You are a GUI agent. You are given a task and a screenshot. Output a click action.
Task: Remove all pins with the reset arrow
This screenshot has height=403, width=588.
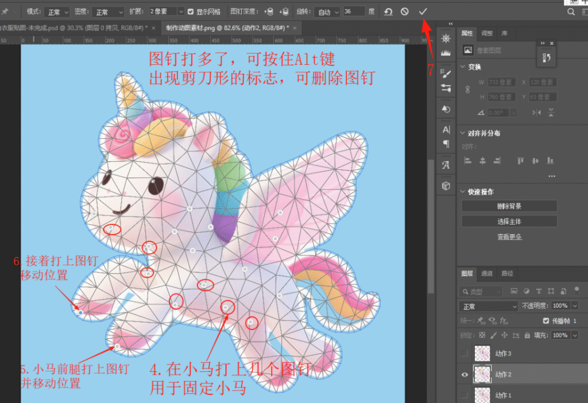(389, 11)
